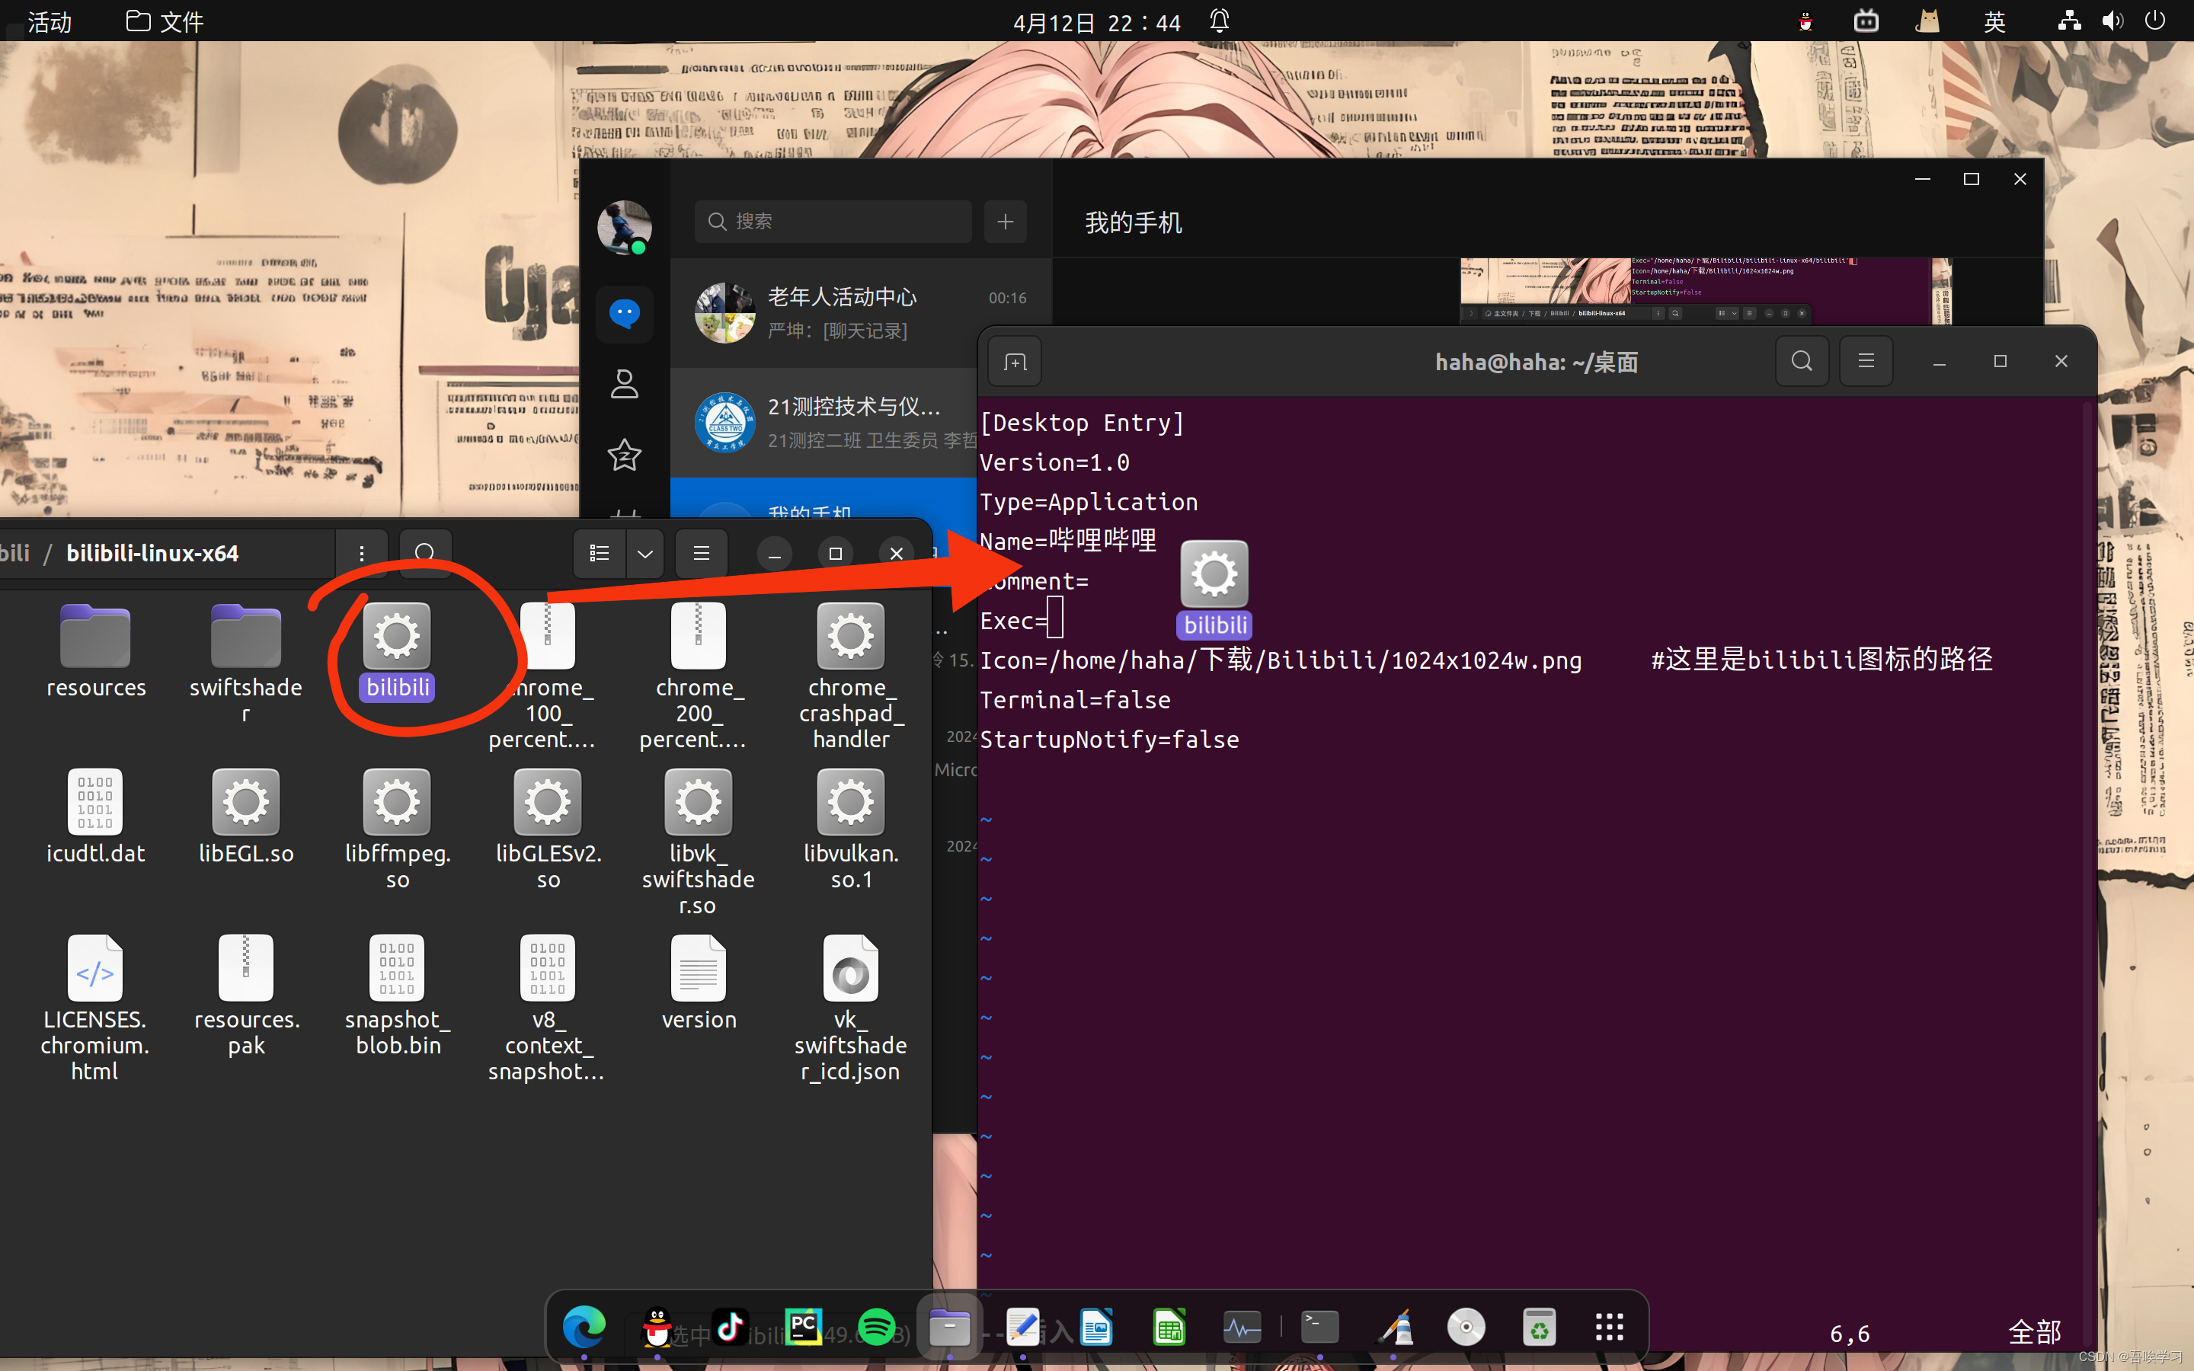
Task: Select the libGLESv2.so file
Action: pos(548,829)
